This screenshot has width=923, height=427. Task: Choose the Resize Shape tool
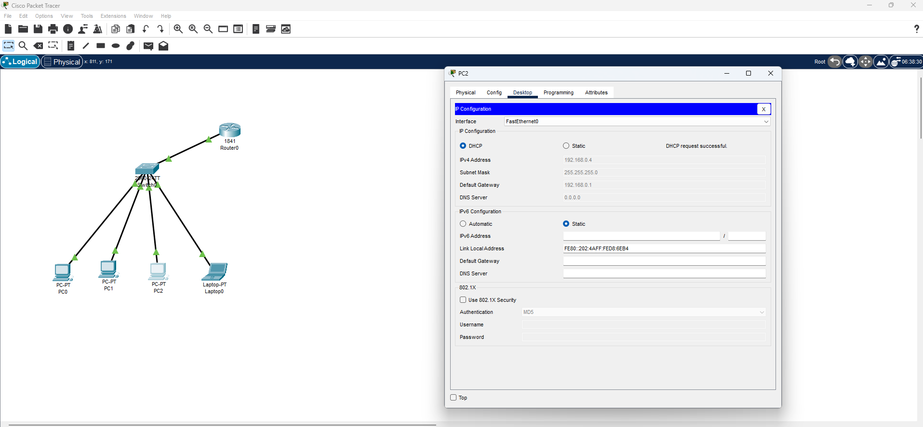pos(53,46)
